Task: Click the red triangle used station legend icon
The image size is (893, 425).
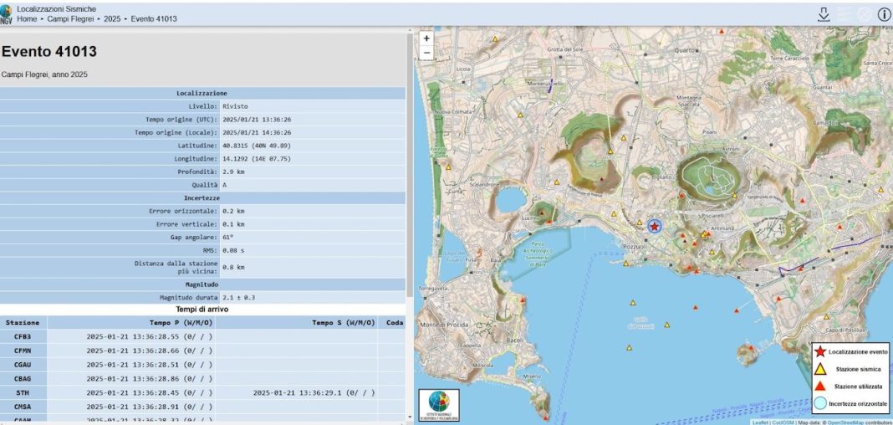Action: tap(819, 386)
